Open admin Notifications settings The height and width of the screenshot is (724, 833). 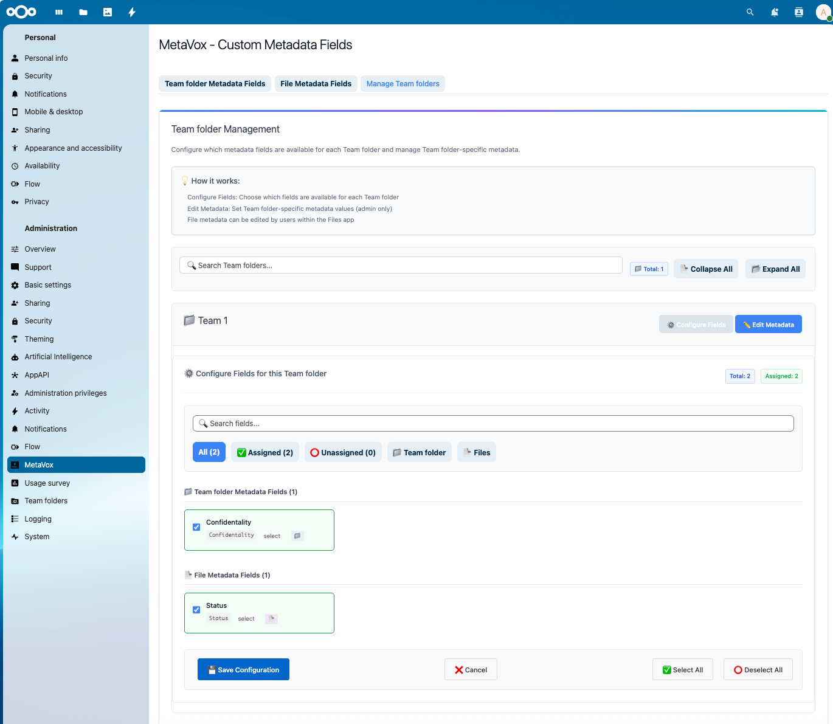pos(76,429)
